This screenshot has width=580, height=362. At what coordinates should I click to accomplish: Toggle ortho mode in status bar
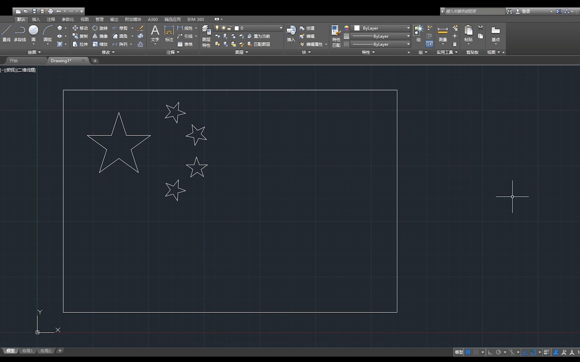[x=490, y=352]
